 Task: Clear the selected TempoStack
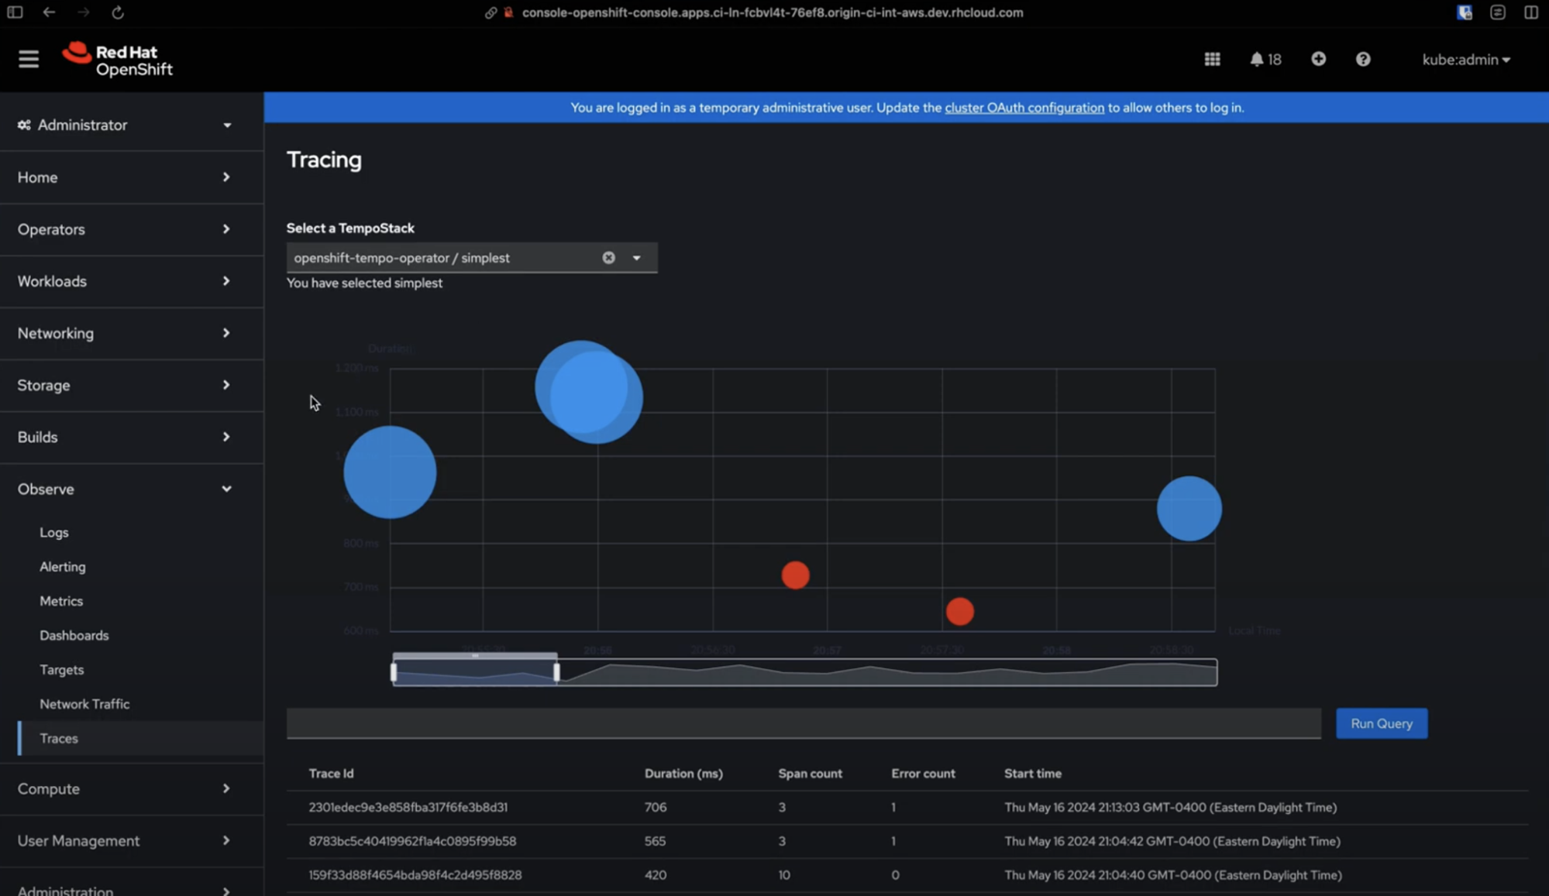[x=608, y=258]
